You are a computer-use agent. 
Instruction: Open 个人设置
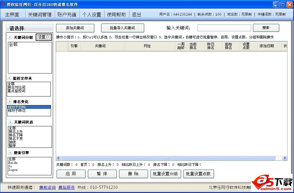click(92, 14)
